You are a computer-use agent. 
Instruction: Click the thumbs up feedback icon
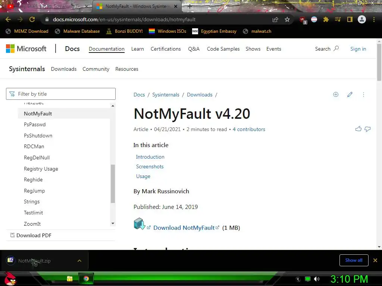358,129
